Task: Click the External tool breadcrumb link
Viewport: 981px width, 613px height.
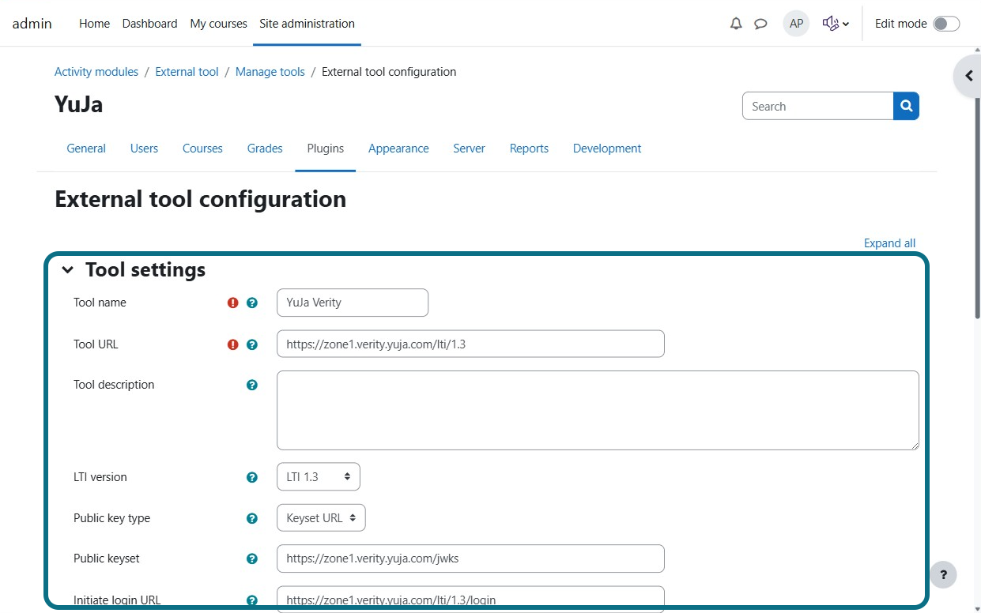Action: [x=187, y=72]
